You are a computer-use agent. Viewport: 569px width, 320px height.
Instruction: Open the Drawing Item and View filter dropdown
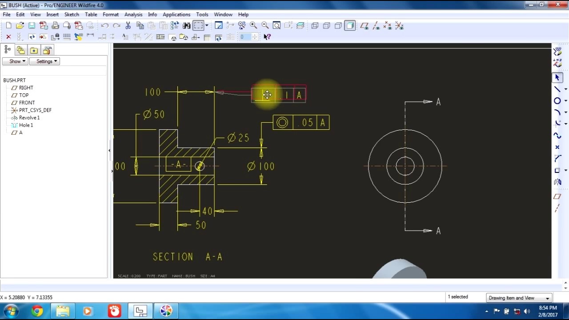pos(519,298)
